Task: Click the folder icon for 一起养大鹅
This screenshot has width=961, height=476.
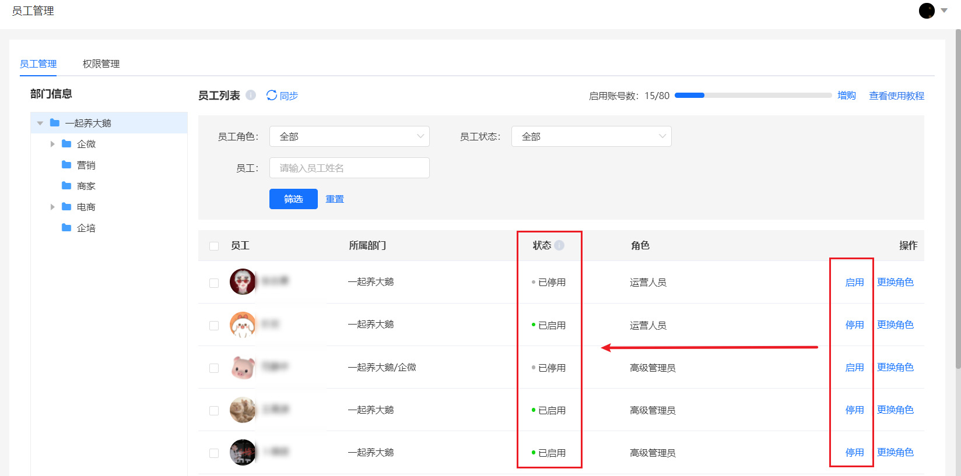Action: [55, 122]
